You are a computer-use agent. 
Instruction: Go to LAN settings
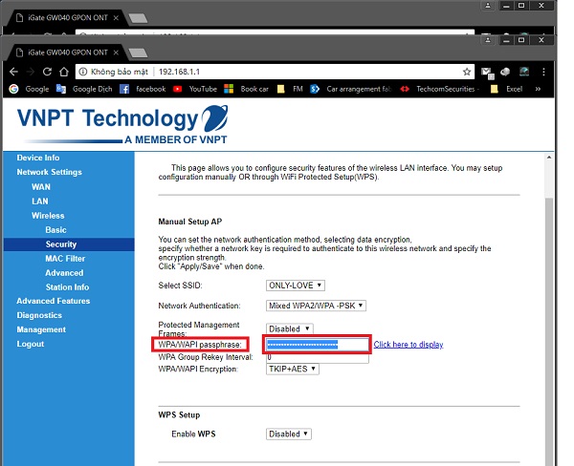tap(40, 201)
